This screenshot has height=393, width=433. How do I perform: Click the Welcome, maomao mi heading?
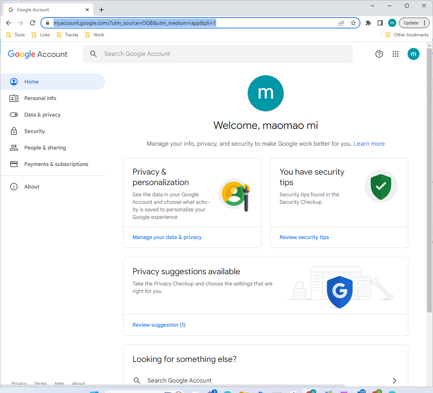coord(266,126)
